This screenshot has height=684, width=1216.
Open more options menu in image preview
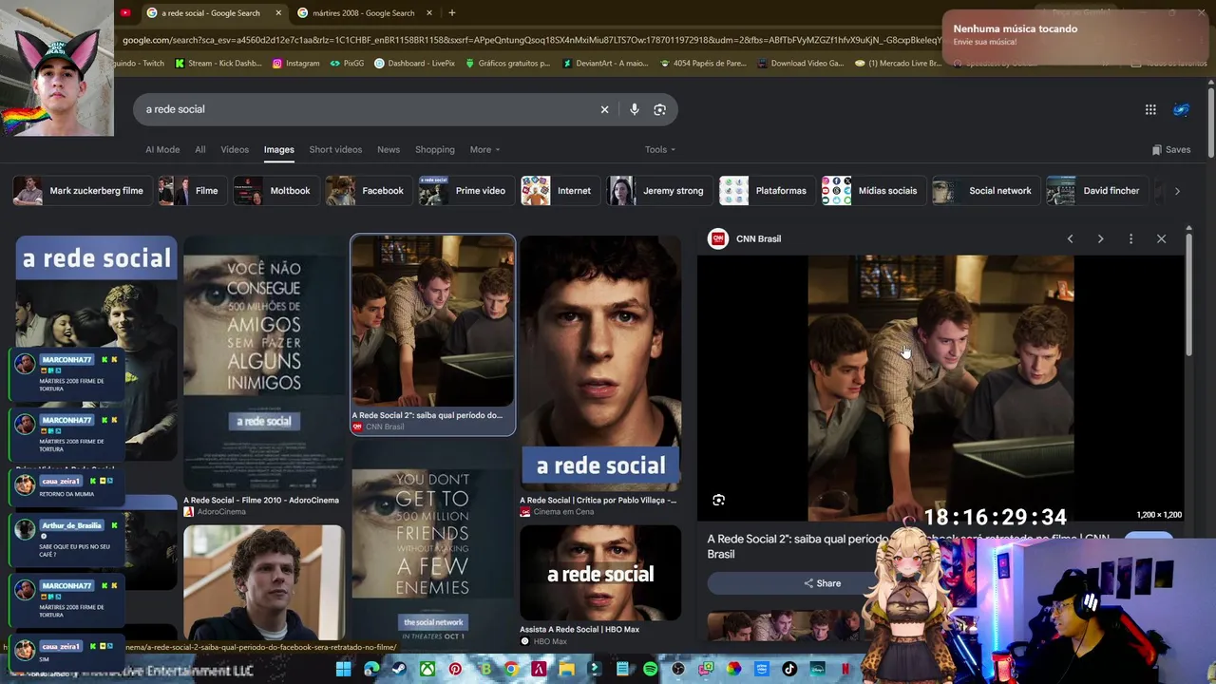pos(1130,238)
